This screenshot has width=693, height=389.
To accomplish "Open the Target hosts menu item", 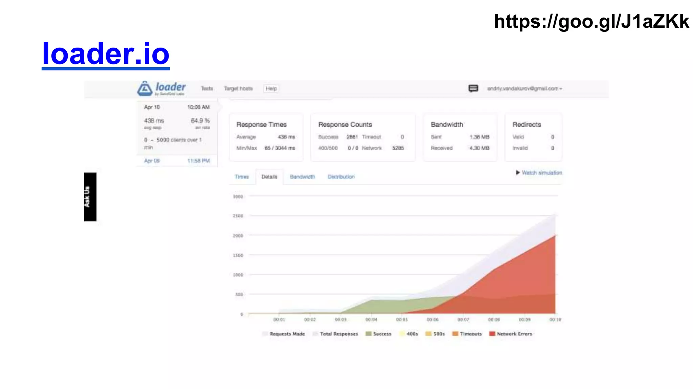I will [x=238, y=88].
